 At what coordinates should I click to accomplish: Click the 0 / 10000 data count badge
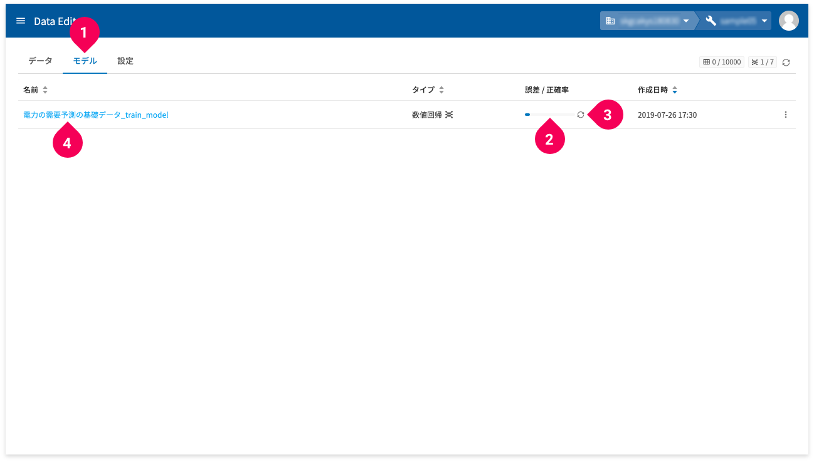pyautogui.click(x=722, y=62)
